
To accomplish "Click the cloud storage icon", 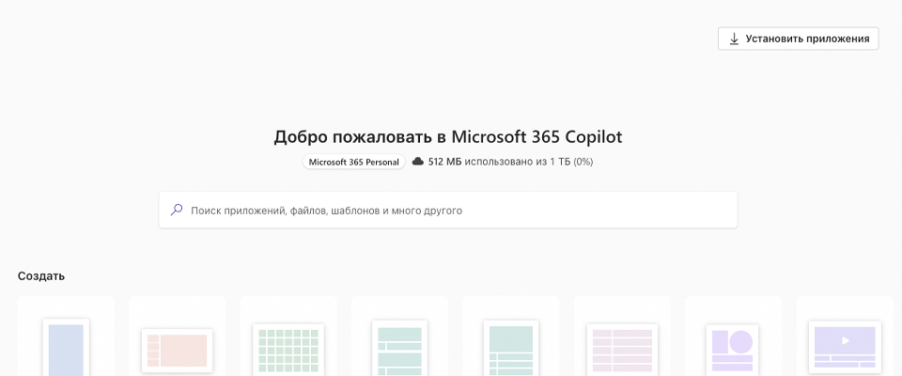I will pyautogui.click(x=418, y=162).
